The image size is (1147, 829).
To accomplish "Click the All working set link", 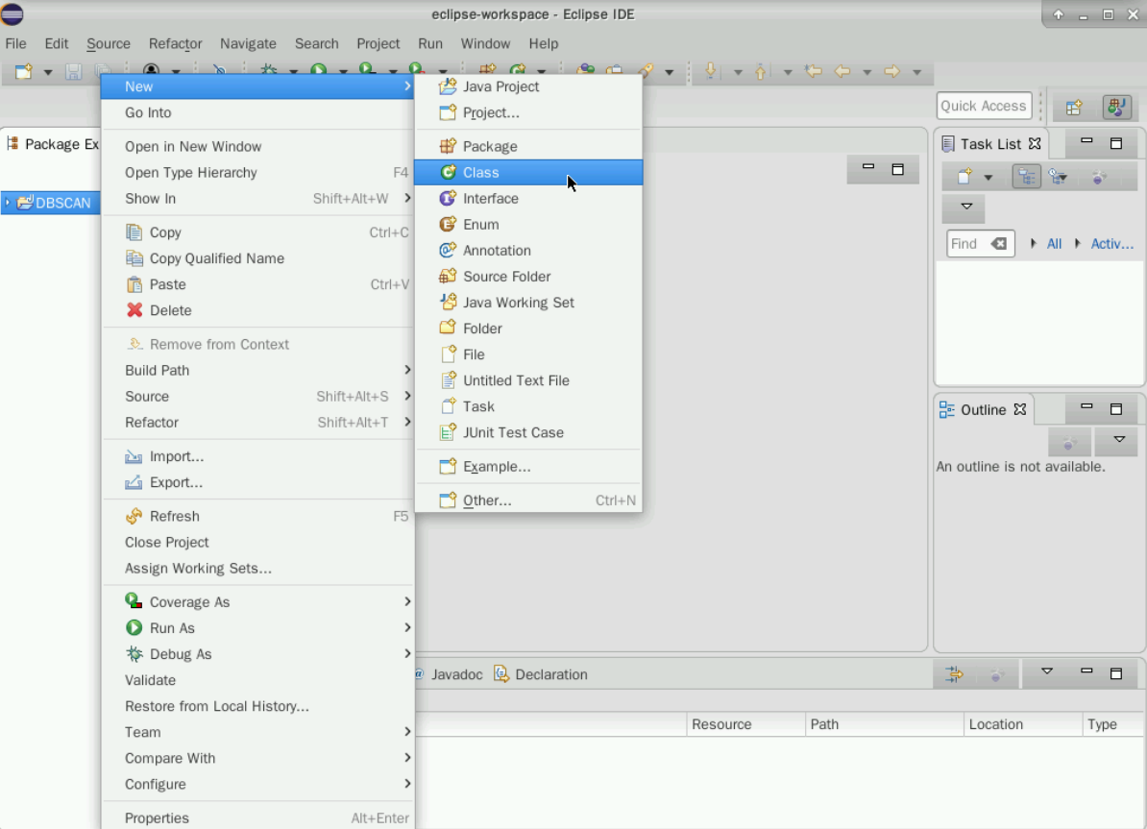I will [1054, 244].
